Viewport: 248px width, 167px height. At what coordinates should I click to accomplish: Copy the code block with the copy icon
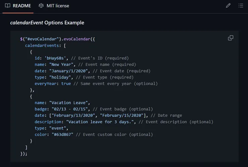pyautogui.click(x=231, y=38)
